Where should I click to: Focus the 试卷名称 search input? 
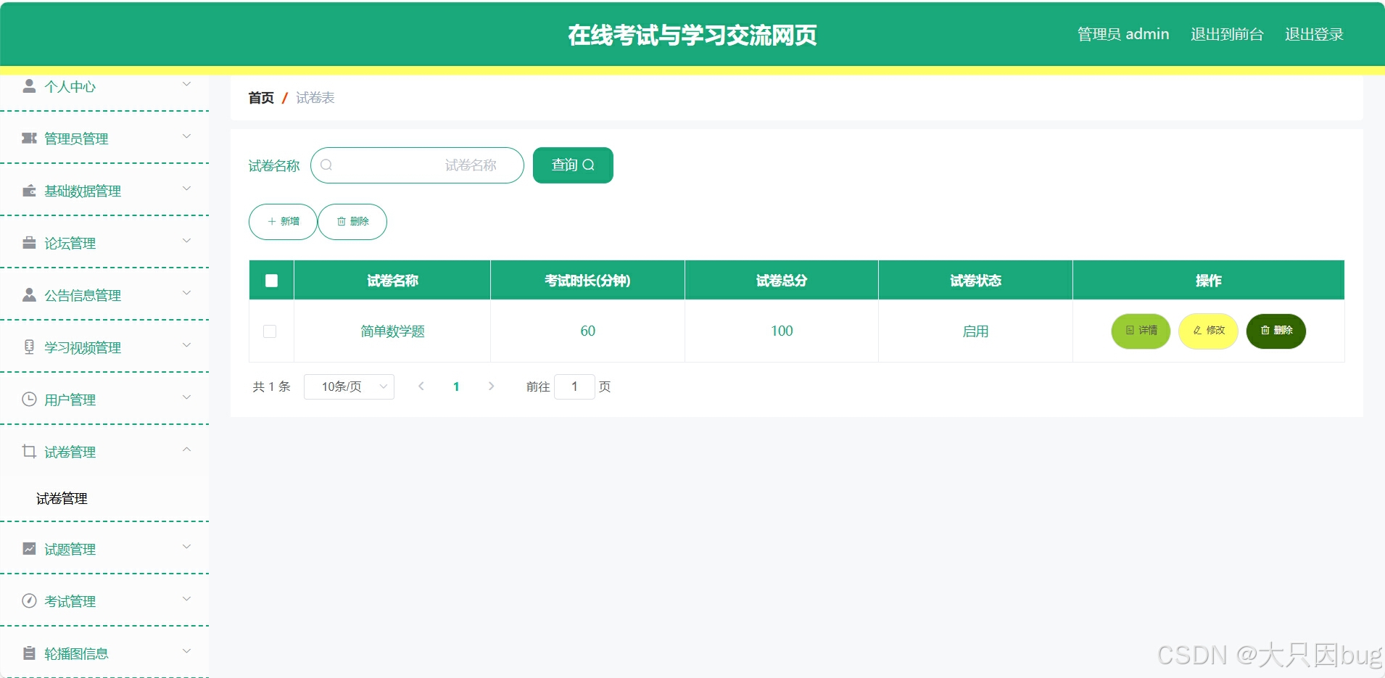(x=417, y=165)
